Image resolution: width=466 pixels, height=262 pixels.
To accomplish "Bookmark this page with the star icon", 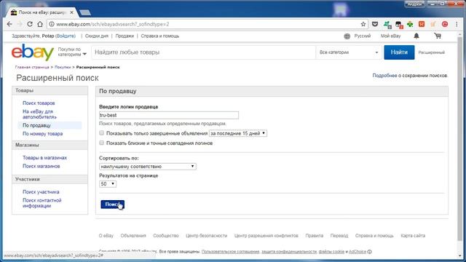I will [x=363, y=24].
